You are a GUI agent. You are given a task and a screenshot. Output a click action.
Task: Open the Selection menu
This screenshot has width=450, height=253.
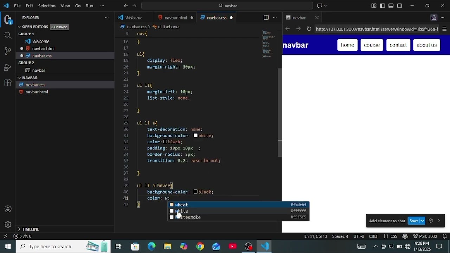47,6
